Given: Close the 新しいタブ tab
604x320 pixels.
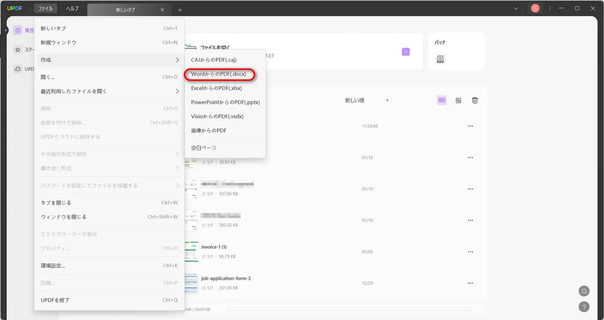Looking at the screenshot, I should [x=162, y=10].
